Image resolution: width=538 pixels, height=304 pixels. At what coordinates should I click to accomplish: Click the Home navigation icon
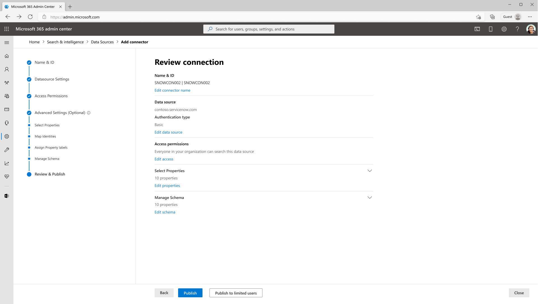[7, 56]
